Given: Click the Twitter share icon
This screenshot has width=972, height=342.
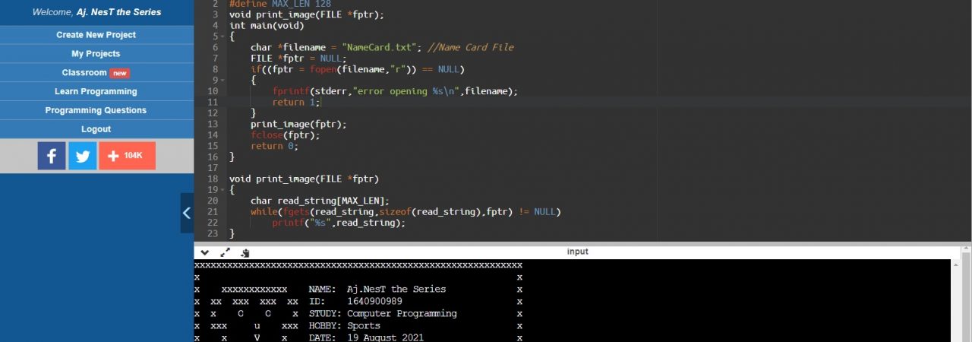Looking at the screenshot, I should tap(83, 156).
